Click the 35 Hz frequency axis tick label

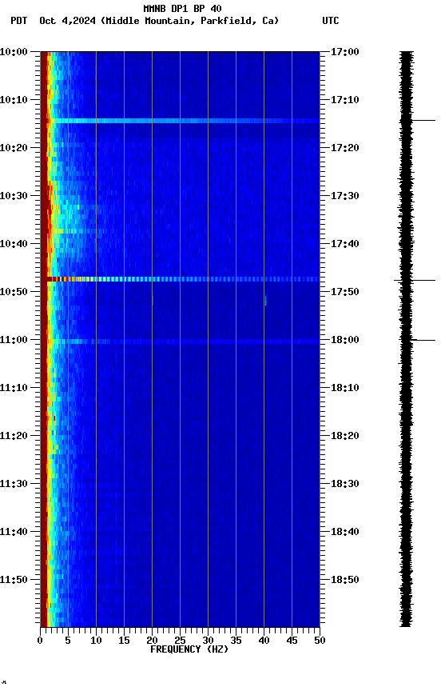pyautogui.click(x=236, y=641)
